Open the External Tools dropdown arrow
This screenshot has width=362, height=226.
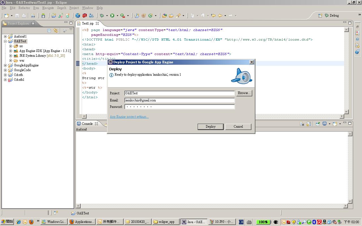(128, 16)
